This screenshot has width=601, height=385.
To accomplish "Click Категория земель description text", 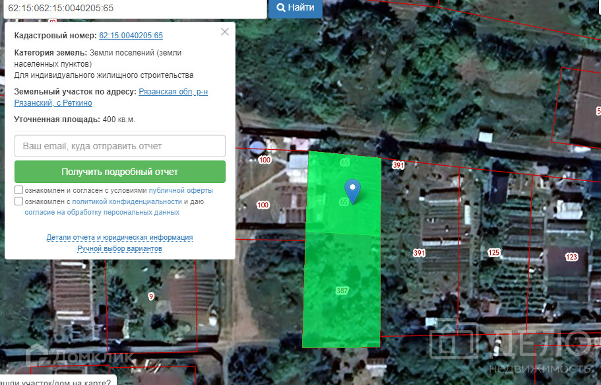I will point(104,63).
